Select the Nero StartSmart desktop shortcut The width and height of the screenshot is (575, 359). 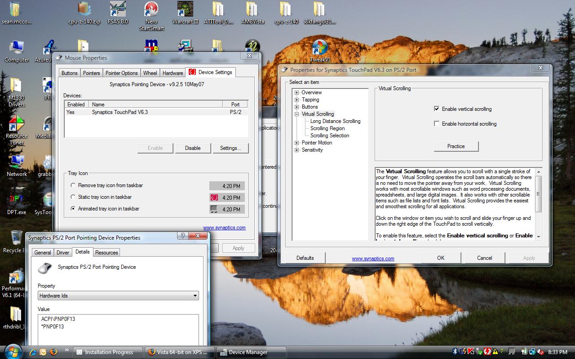(x=151, y=16)
